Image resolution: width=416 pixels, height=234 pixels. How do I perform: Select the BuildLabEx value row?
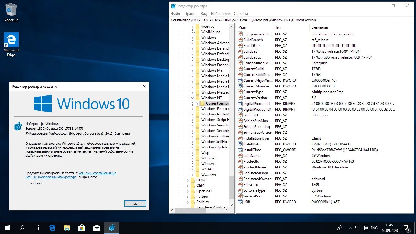(x=317, y=57)
